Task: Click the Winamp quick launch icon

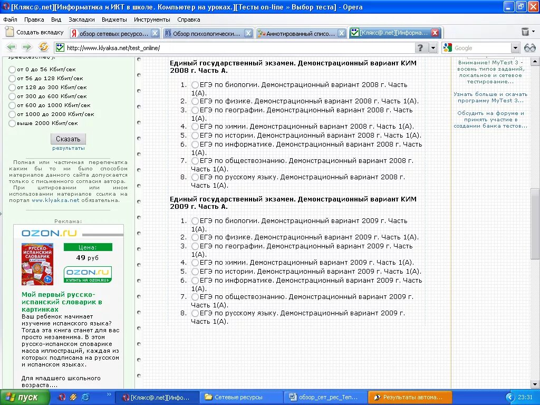Action: (73, 397)
